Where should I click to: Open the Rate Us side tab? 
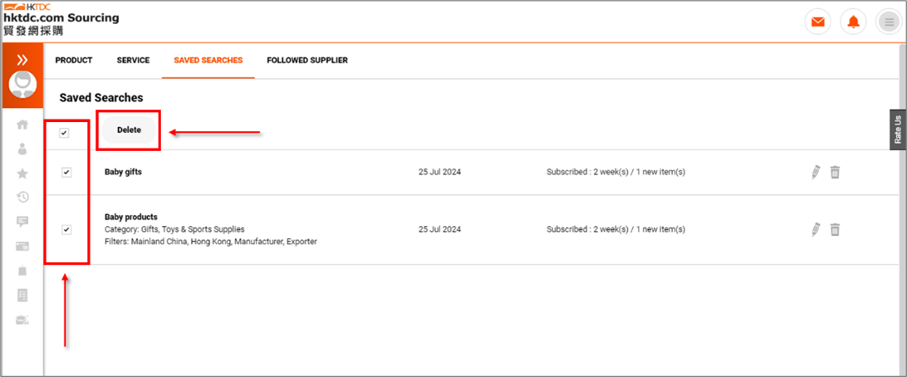tap(898, 130)
